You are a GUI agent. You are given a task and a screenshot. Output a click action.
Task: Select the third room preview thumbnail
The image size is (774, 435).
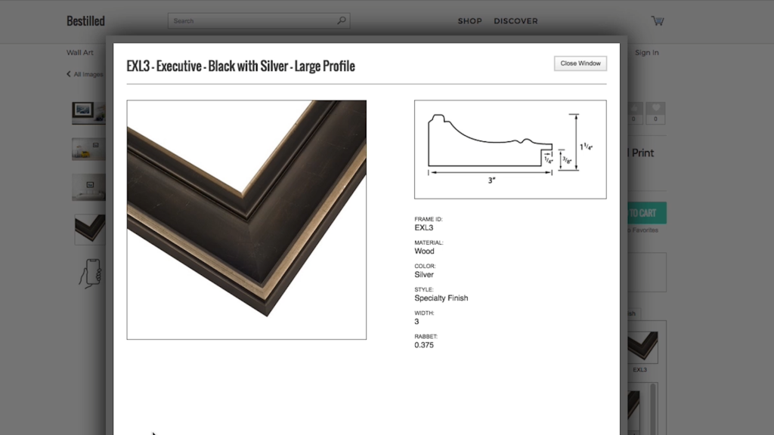point(88,187)
